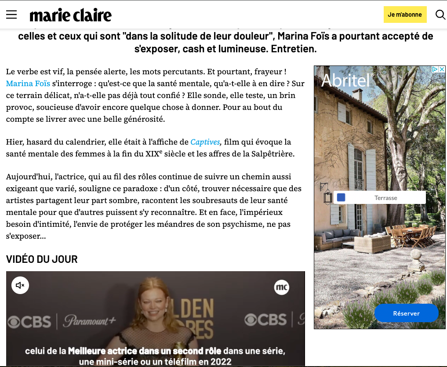This screenshot has height=367, width=447.
Task: Click the Terrasse field in ad
Action: [x=379, y=198]
